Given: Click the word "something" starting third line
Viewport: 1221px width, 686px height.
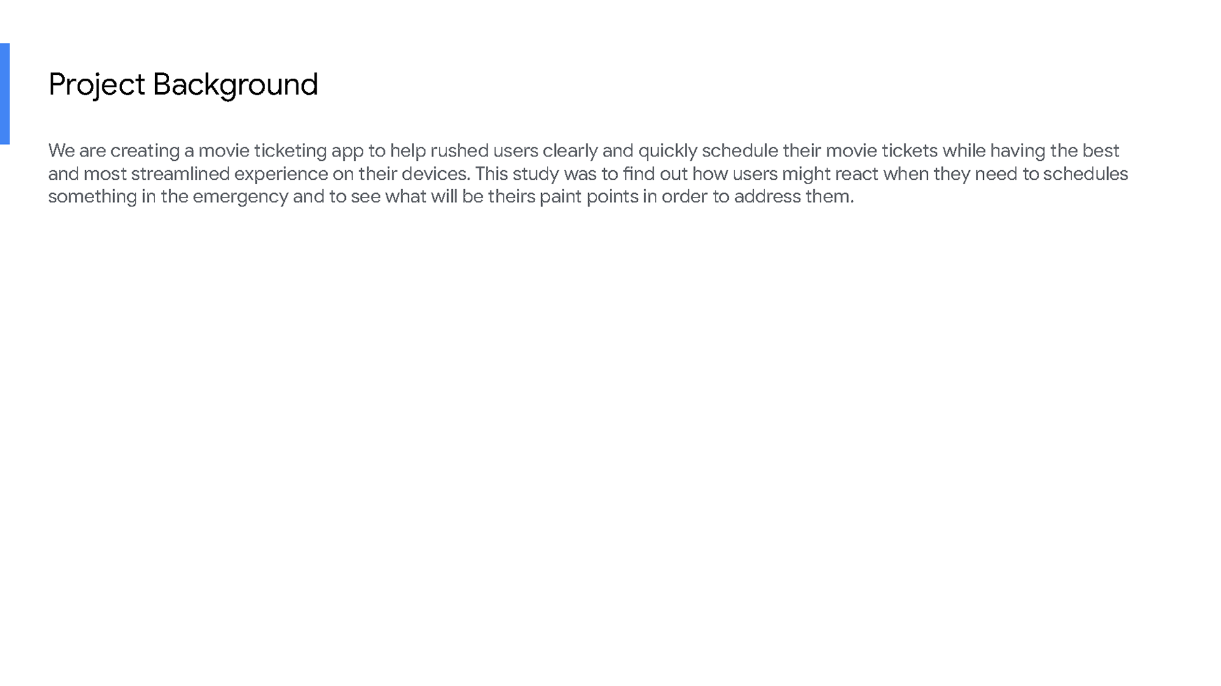Looking at the screenshot, I should tap(92, 196).
